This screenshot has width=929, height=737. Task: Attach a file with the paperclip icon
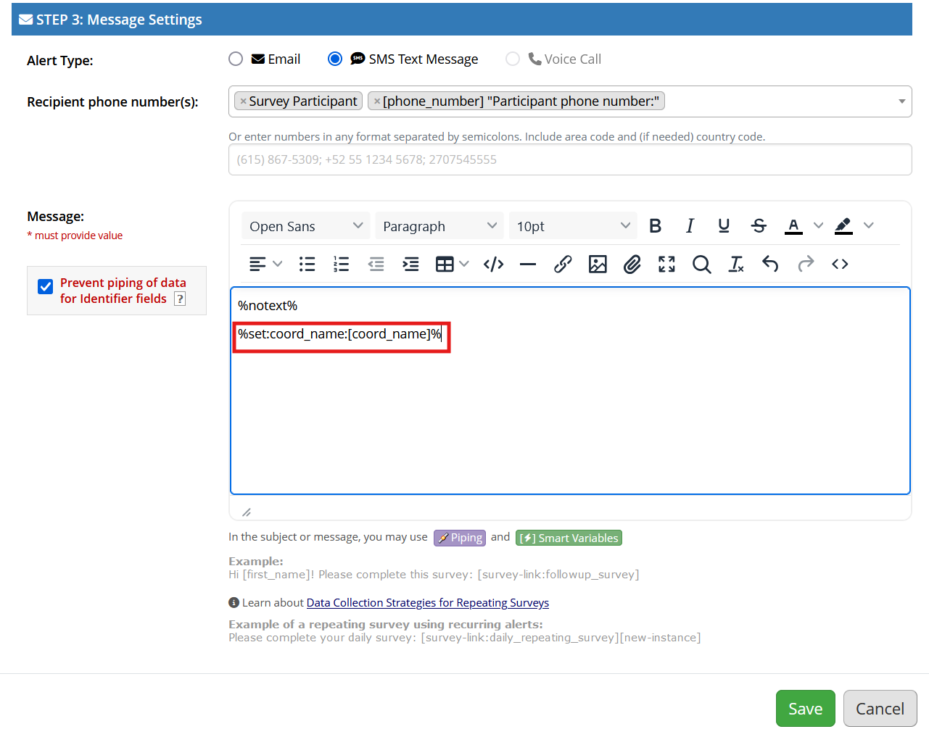632,264
